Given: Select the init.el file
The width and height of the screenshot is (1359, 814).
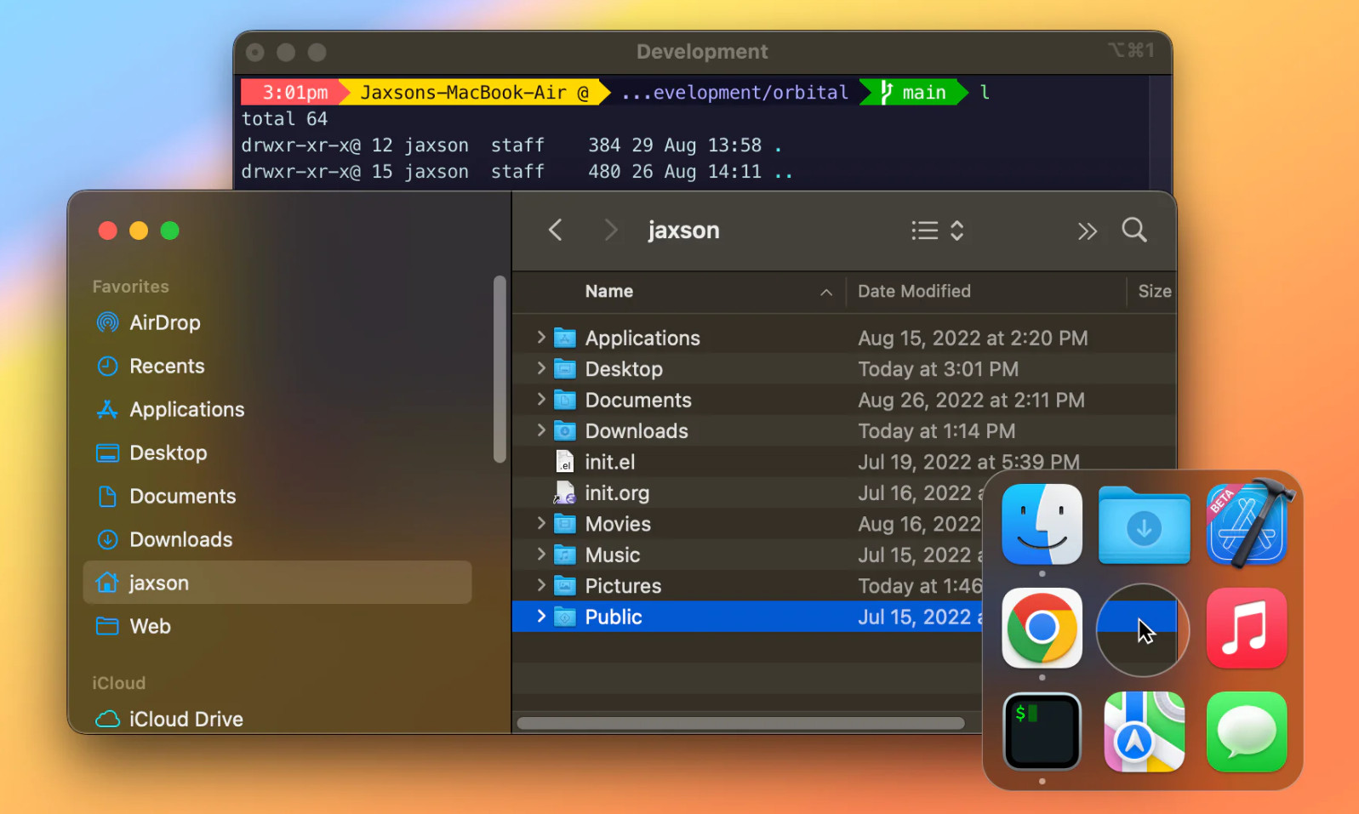Looking at the screenshot, I should pyautogui.click(x=609, y=462).
